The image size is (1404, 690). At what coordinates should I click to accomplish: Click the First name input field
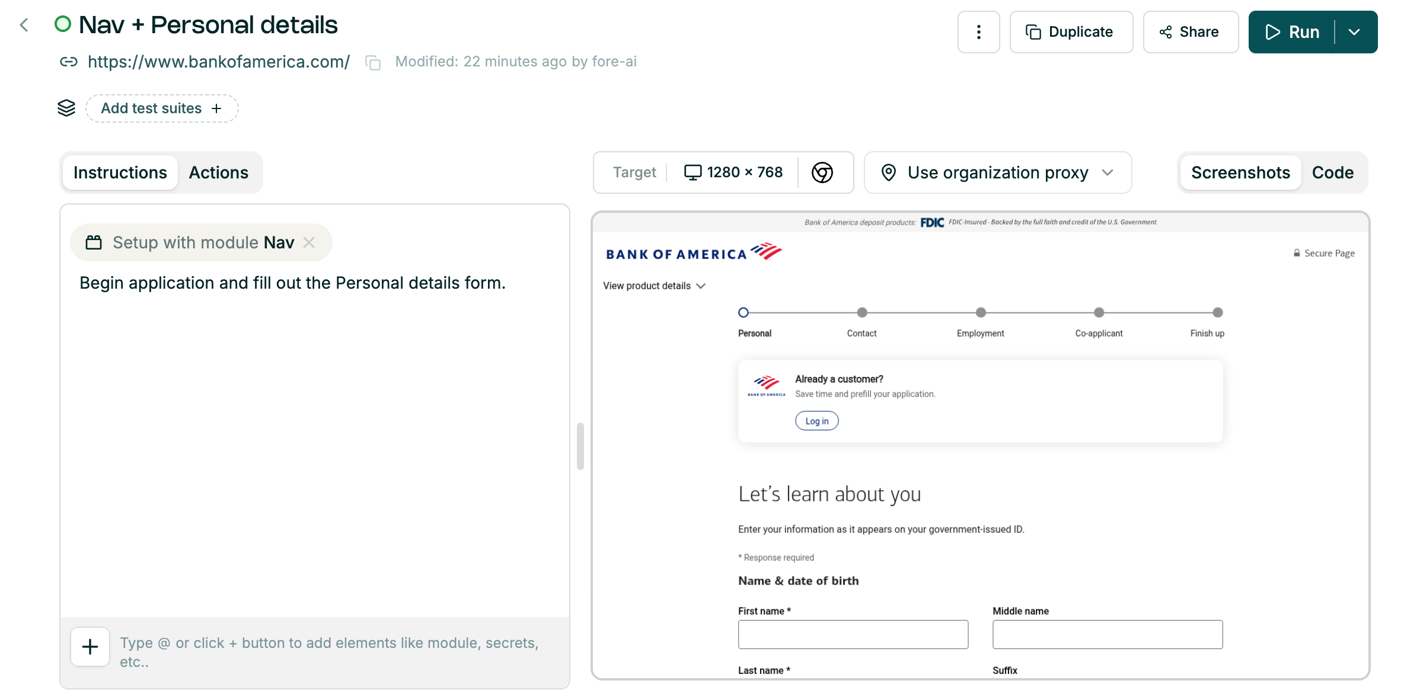click(x=853, y=634)
